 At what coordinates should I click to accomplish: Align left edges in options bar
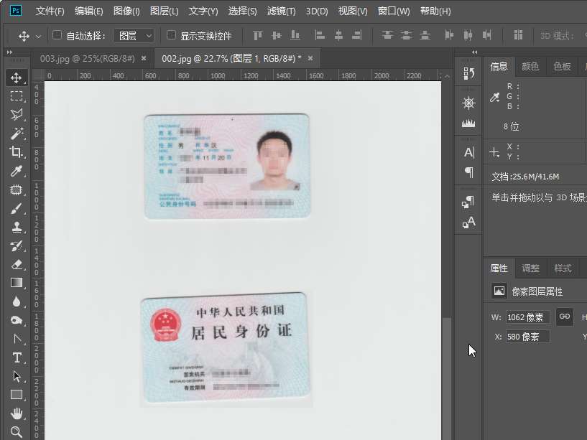tap(320, 36)
